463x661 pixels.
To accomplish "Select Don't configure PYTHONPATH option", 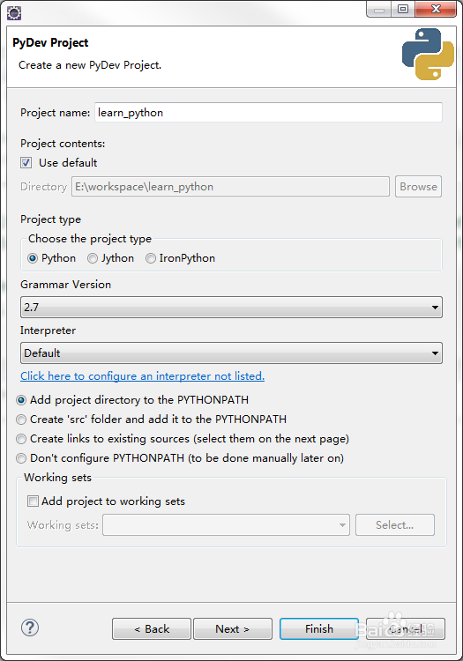I will tap(20, 458).
